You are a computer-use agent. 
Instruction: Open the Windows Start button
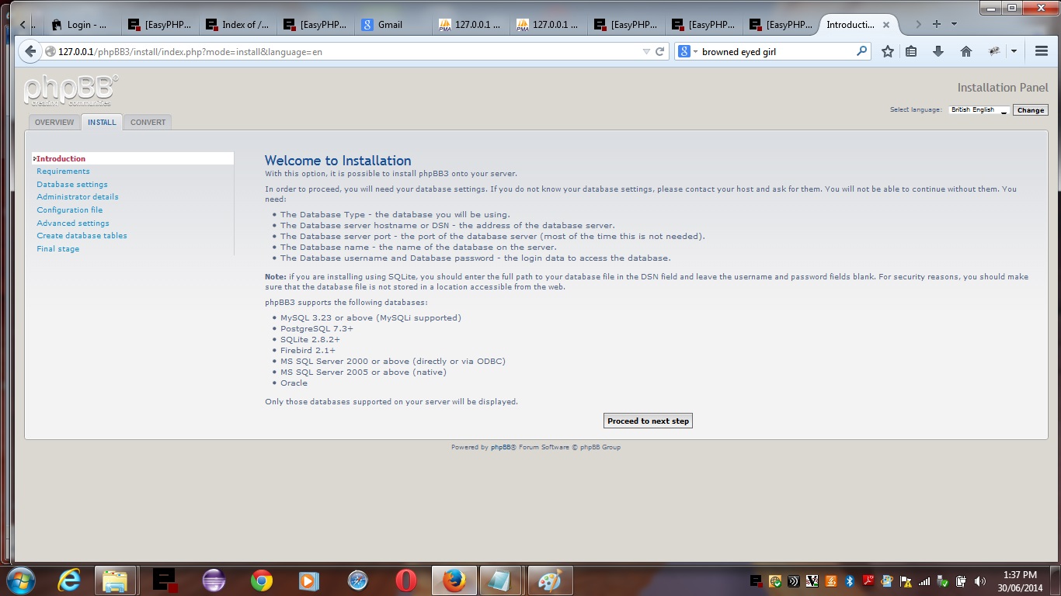(x=19, y=580)
